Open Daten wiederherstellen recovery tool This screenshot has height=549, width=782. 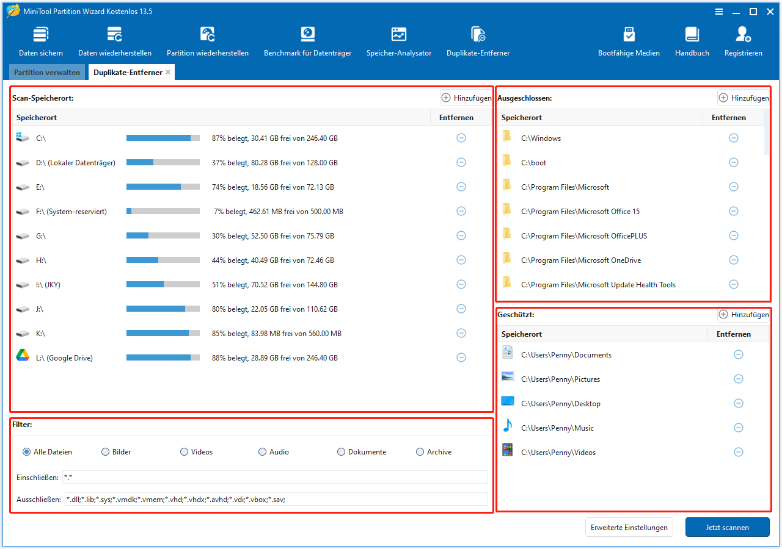(115, 40)
